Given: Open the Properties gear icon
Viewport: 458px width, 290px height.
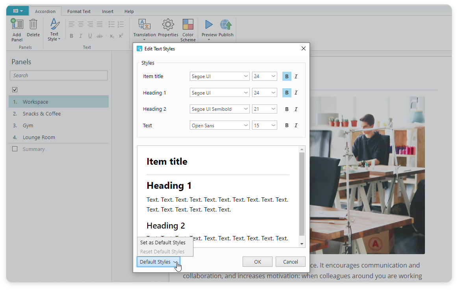Looking at the screenshot, I should pos(168,24).
